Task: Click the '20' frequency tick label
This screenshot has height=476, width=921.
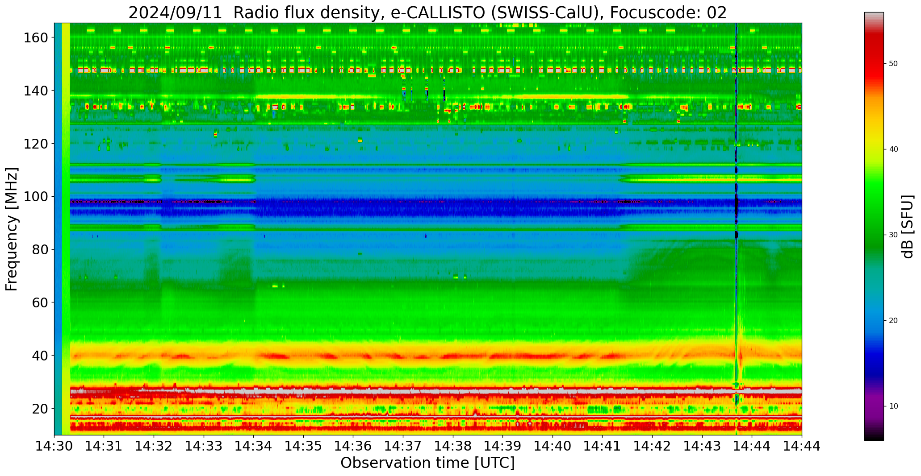Action: click(x=39, y=409)
